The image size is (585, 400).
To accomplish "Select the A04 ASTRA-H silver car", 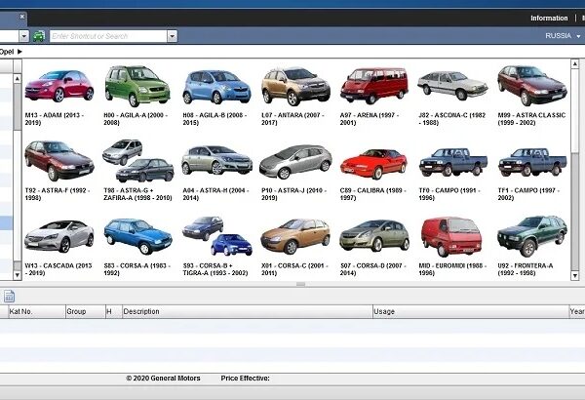I will coord(216,160).
